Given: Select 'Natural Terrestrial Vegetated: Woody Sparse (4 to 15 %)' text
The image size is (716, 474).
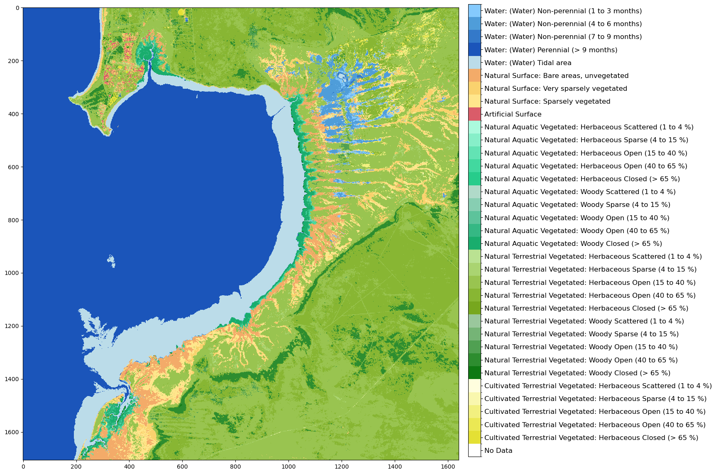Looking at the screenshot, I should pyautogui.click(x=582, y=334).
